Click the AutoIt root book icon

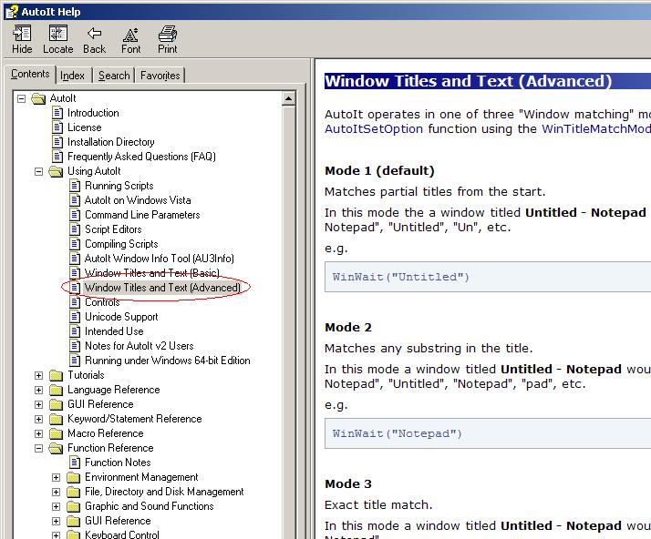(38, 98)
